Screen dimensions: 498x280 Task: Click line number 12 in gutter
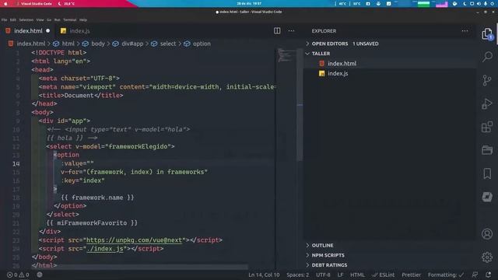16,146
